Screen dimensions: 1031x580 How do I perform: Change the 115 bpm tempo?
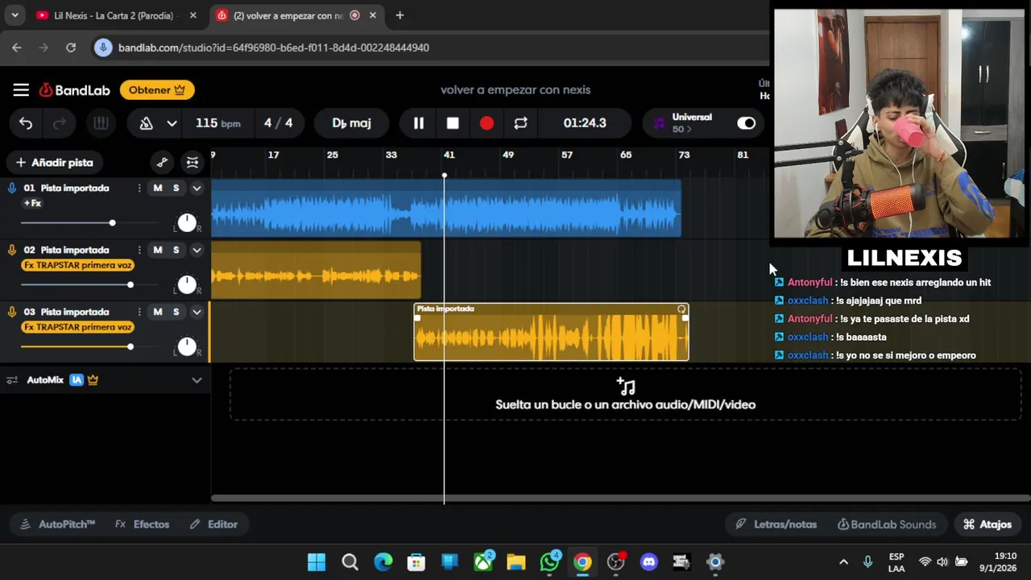[x=217, y=123]
